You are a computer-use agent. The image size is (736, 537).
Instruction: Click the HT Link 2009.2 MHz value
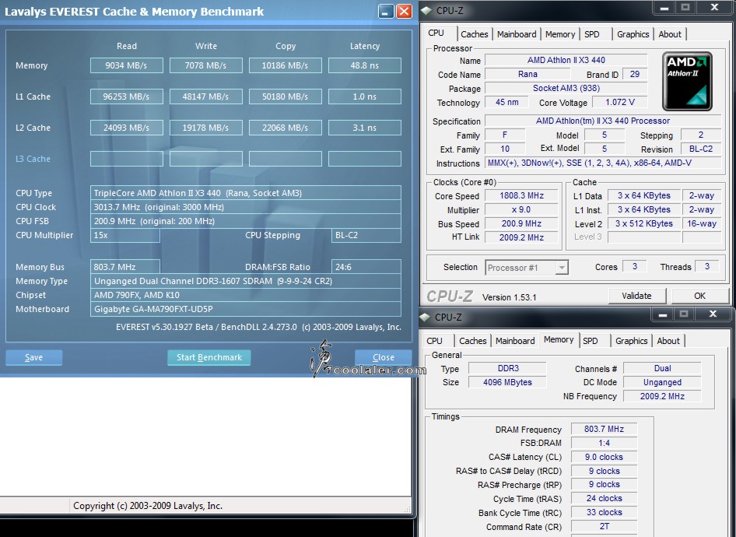click(x=521, y=237)
